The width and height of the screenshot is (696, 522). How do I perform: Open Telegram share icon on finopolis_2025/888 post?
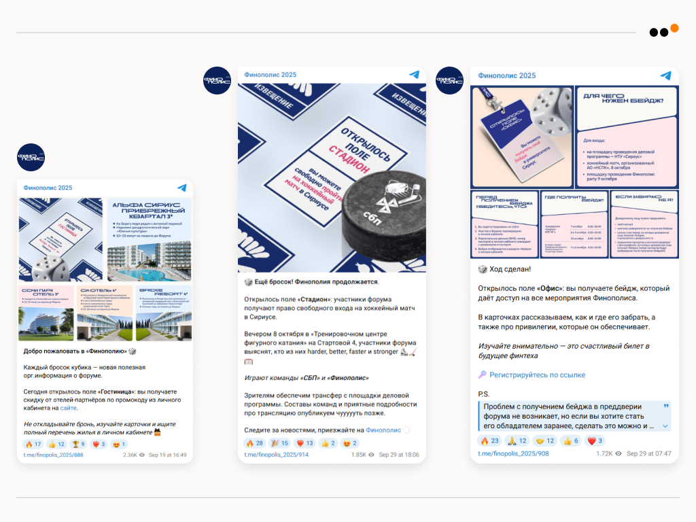182,188
